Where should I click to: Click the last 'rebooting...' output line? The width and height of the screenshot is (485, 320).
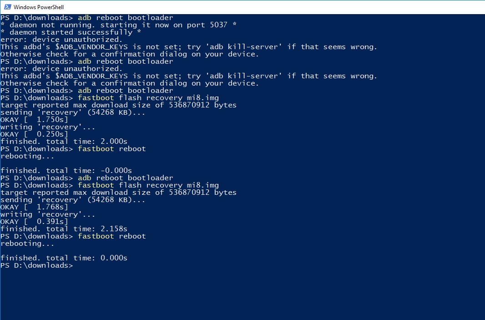(27, 244)
